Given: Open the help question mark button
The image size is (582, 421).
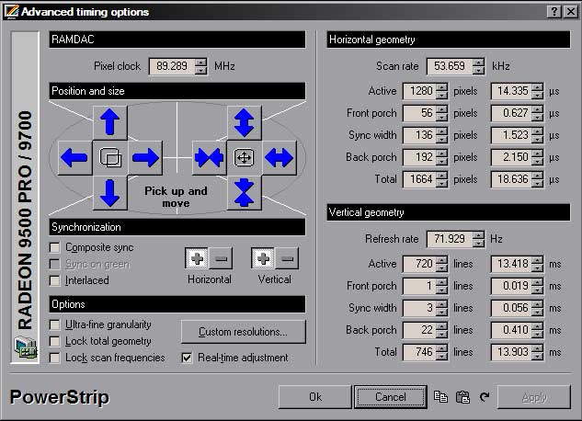Looking at the screenshot, I should pyautogui.click(x=553, y=12).
